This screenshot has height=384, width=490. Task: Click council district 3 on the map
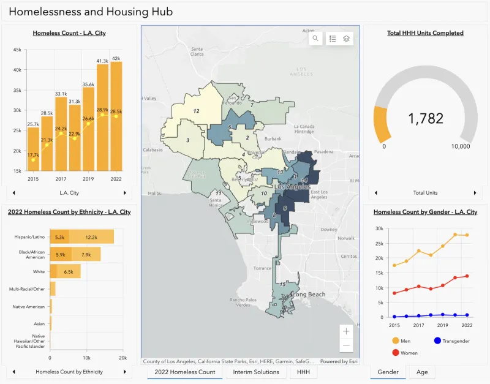click(x=188, y=140)
